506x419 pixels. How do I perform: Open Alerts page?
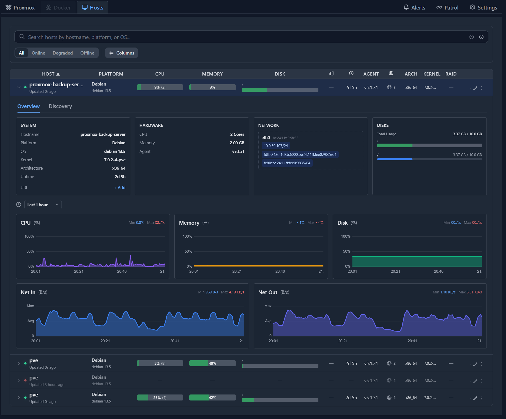coord(414,8)
